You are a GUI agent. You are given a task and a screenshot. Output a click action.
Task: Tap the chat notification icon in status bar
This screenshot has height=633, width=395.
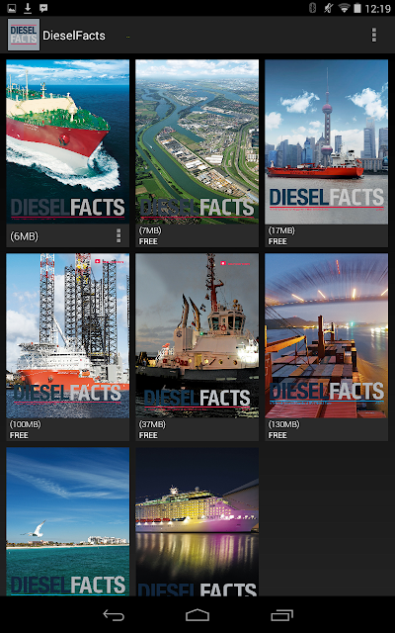pyautogui.click(x=43, y=8)
